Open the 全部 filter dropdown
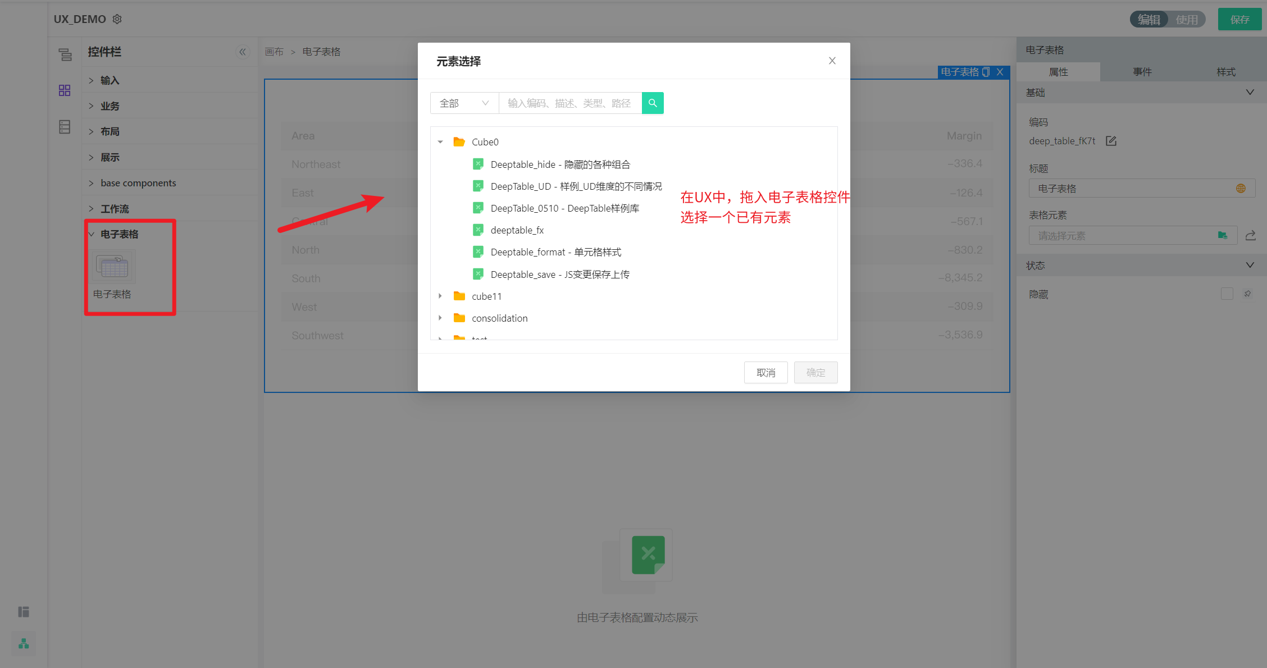Image resolution: width=1267 pixels, height=668 pixels. pos(464,103)
